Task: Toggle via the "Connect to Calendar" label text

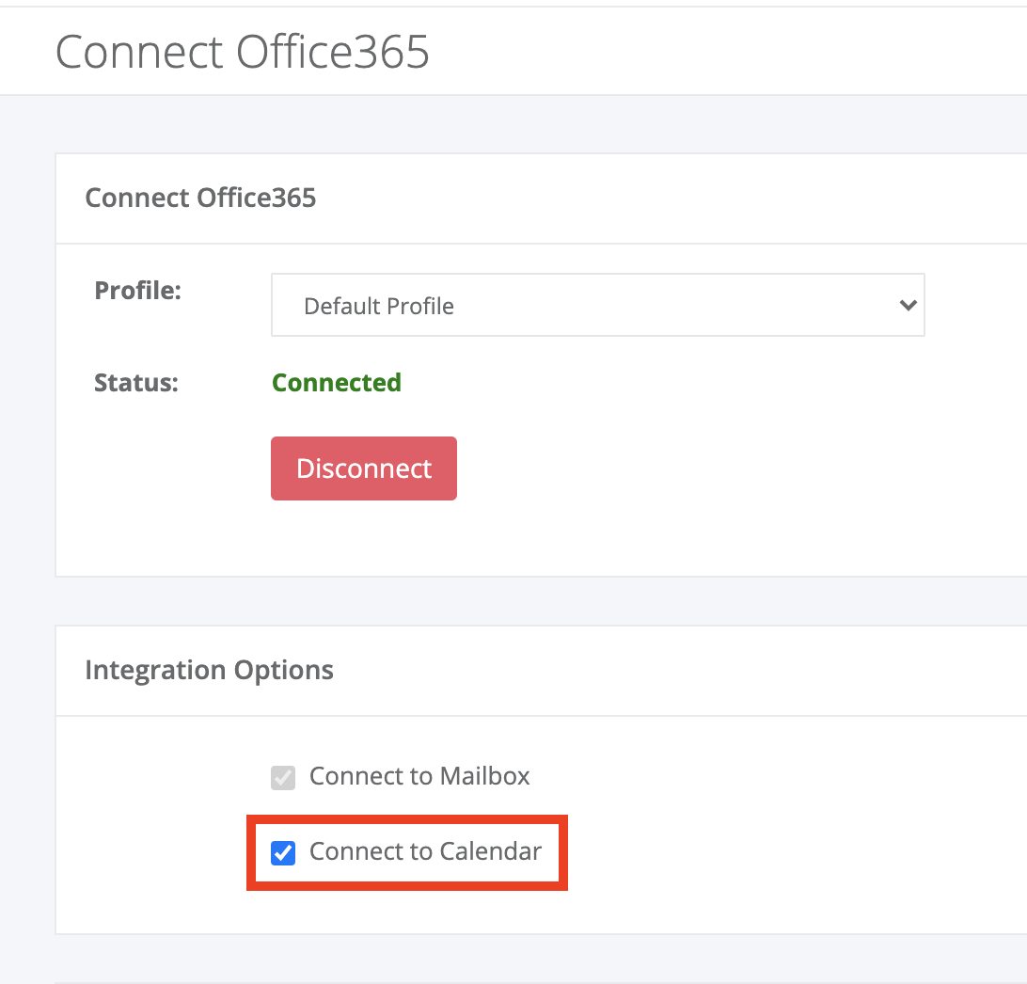Action: [425, 851]
